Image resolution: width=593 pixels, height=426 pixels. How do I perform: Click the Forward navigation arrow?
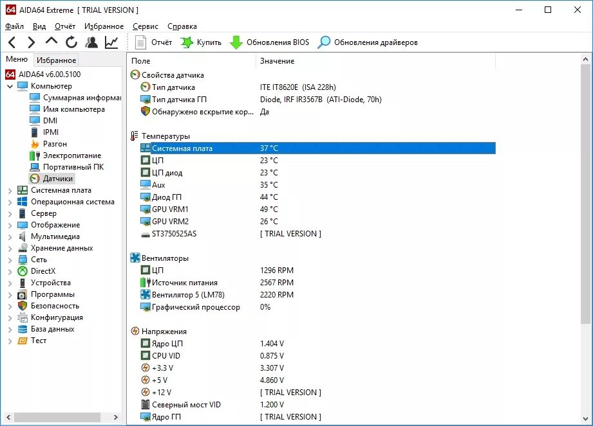[x=32, y=42]
